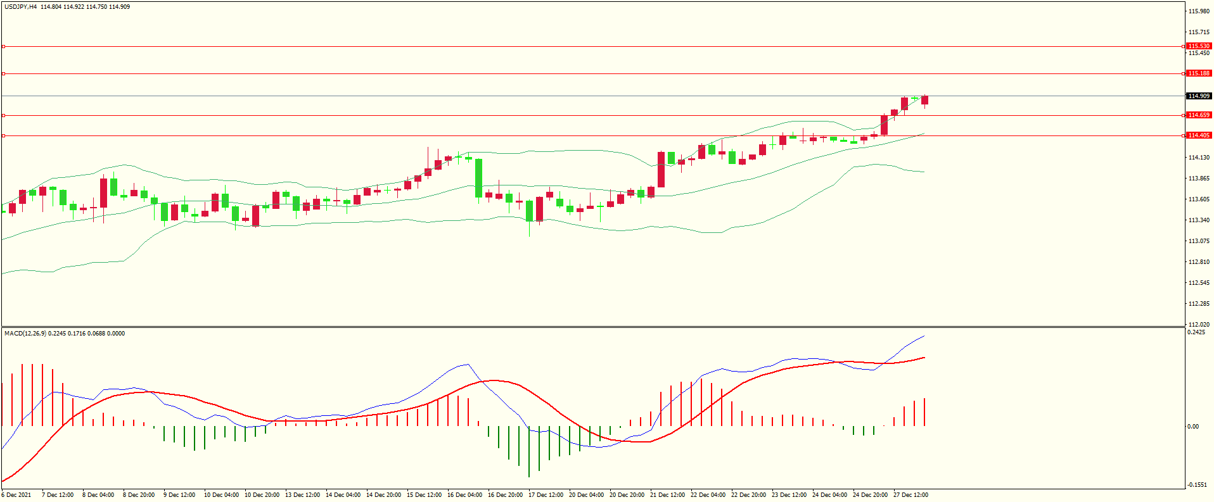Click the 27 Dec 12:00 time label
This screenshot has height=502, width=1214.
coord(911,495)
